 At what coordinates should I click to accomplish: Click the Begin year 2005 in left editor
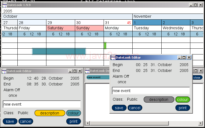75,78
